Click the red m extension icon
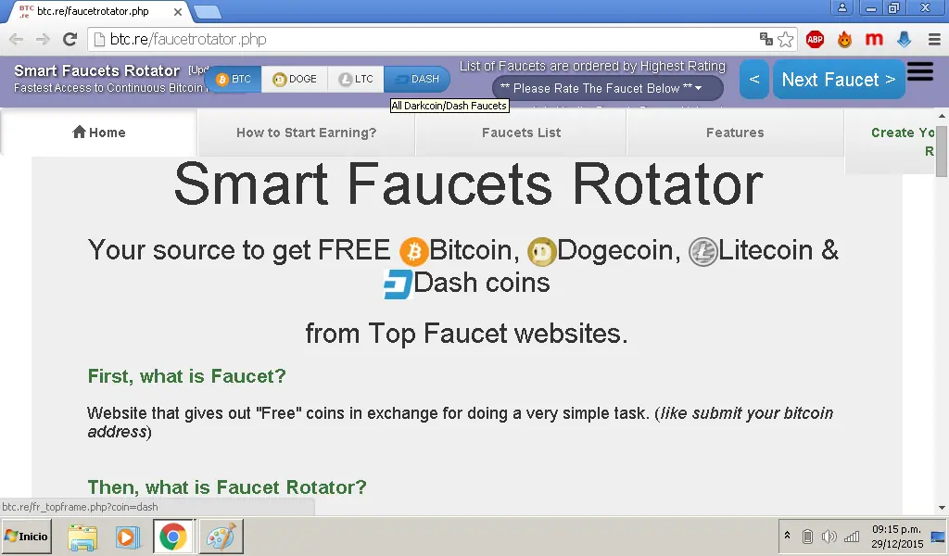This screenshot has height=556, width=949. [875, 40]
